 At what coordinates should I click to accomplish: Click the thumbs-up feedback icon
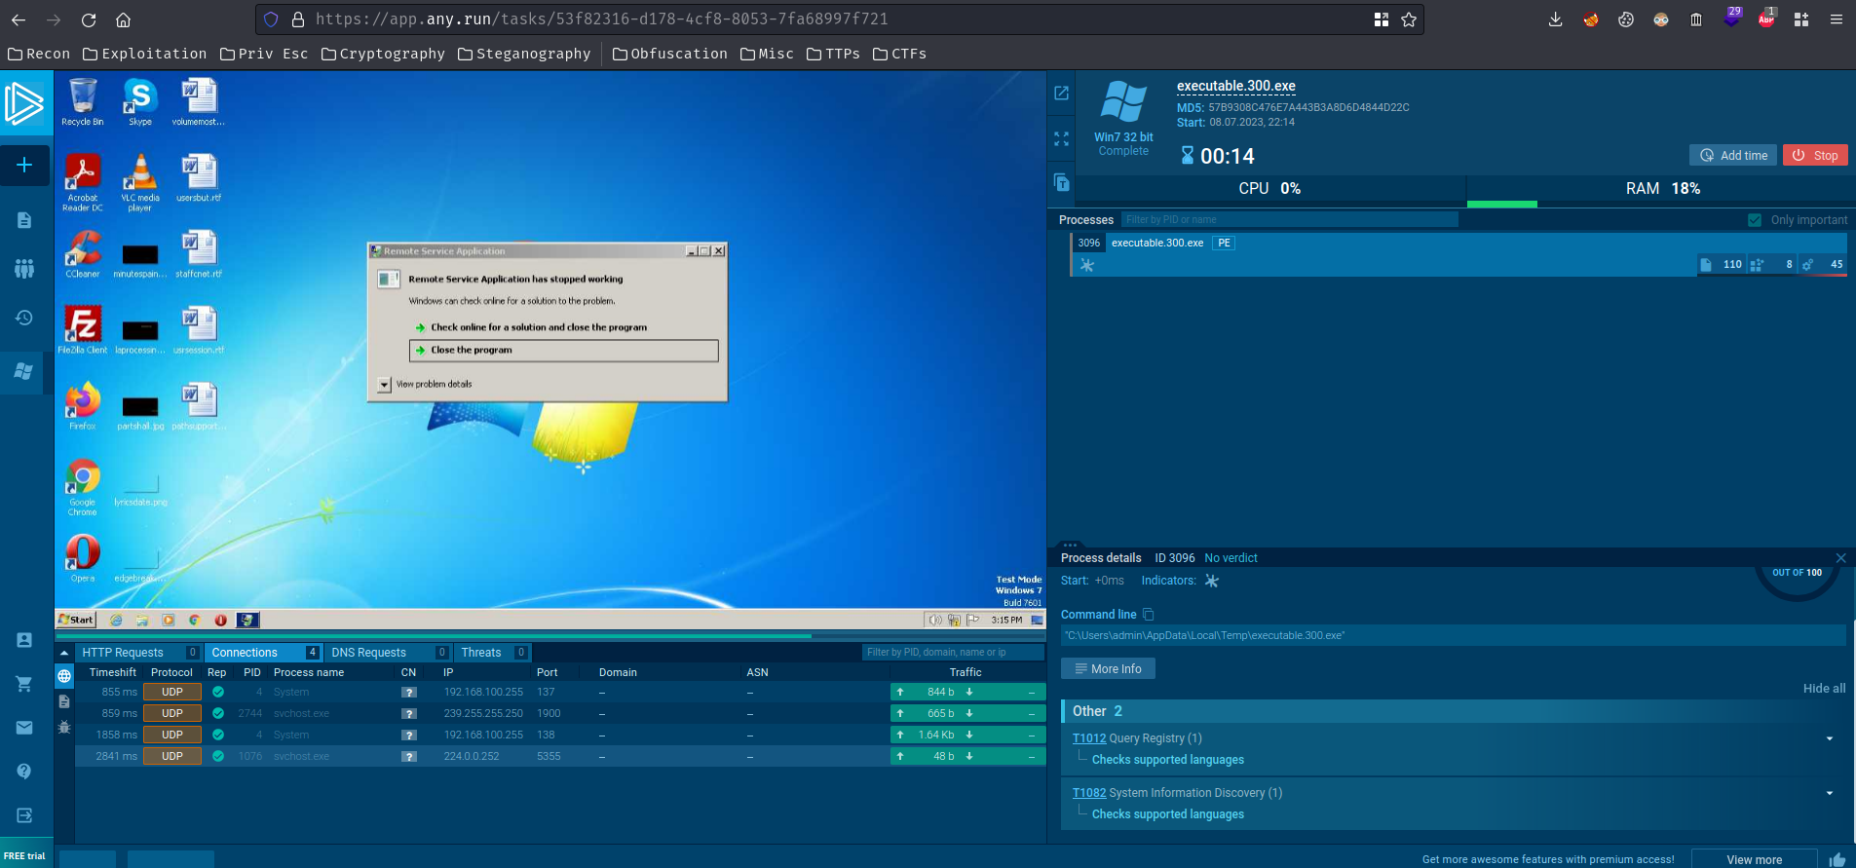pyautogui.click(x=1837, y=859)
